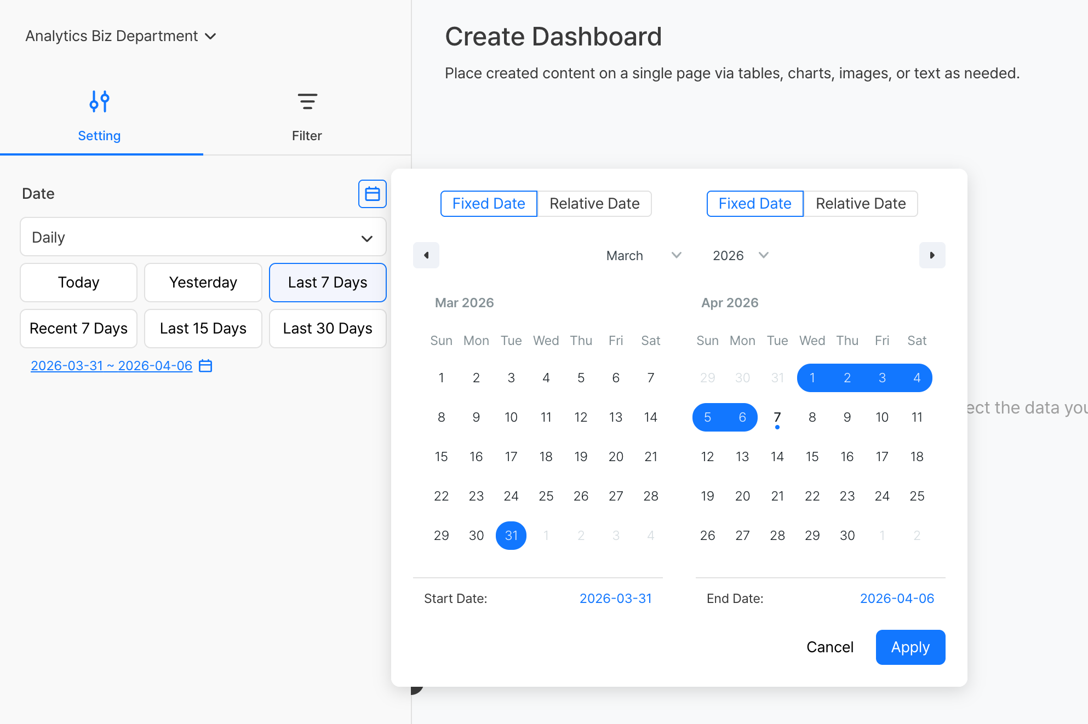This screenshot has width=1088, height=724.
Task: Choose the Last 30 Days preset
Action: point(328,329)
